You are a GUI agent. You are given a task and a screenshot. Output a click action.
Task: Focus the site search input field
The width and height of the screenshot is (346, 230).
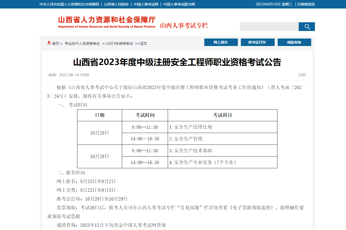[x=269, y=26]
